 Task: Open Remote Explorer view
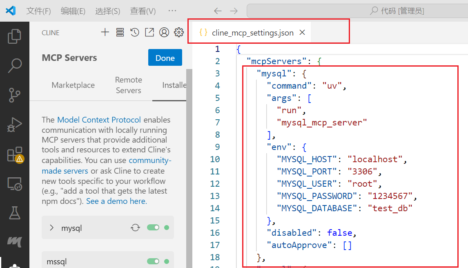click(x=14, y=184)
